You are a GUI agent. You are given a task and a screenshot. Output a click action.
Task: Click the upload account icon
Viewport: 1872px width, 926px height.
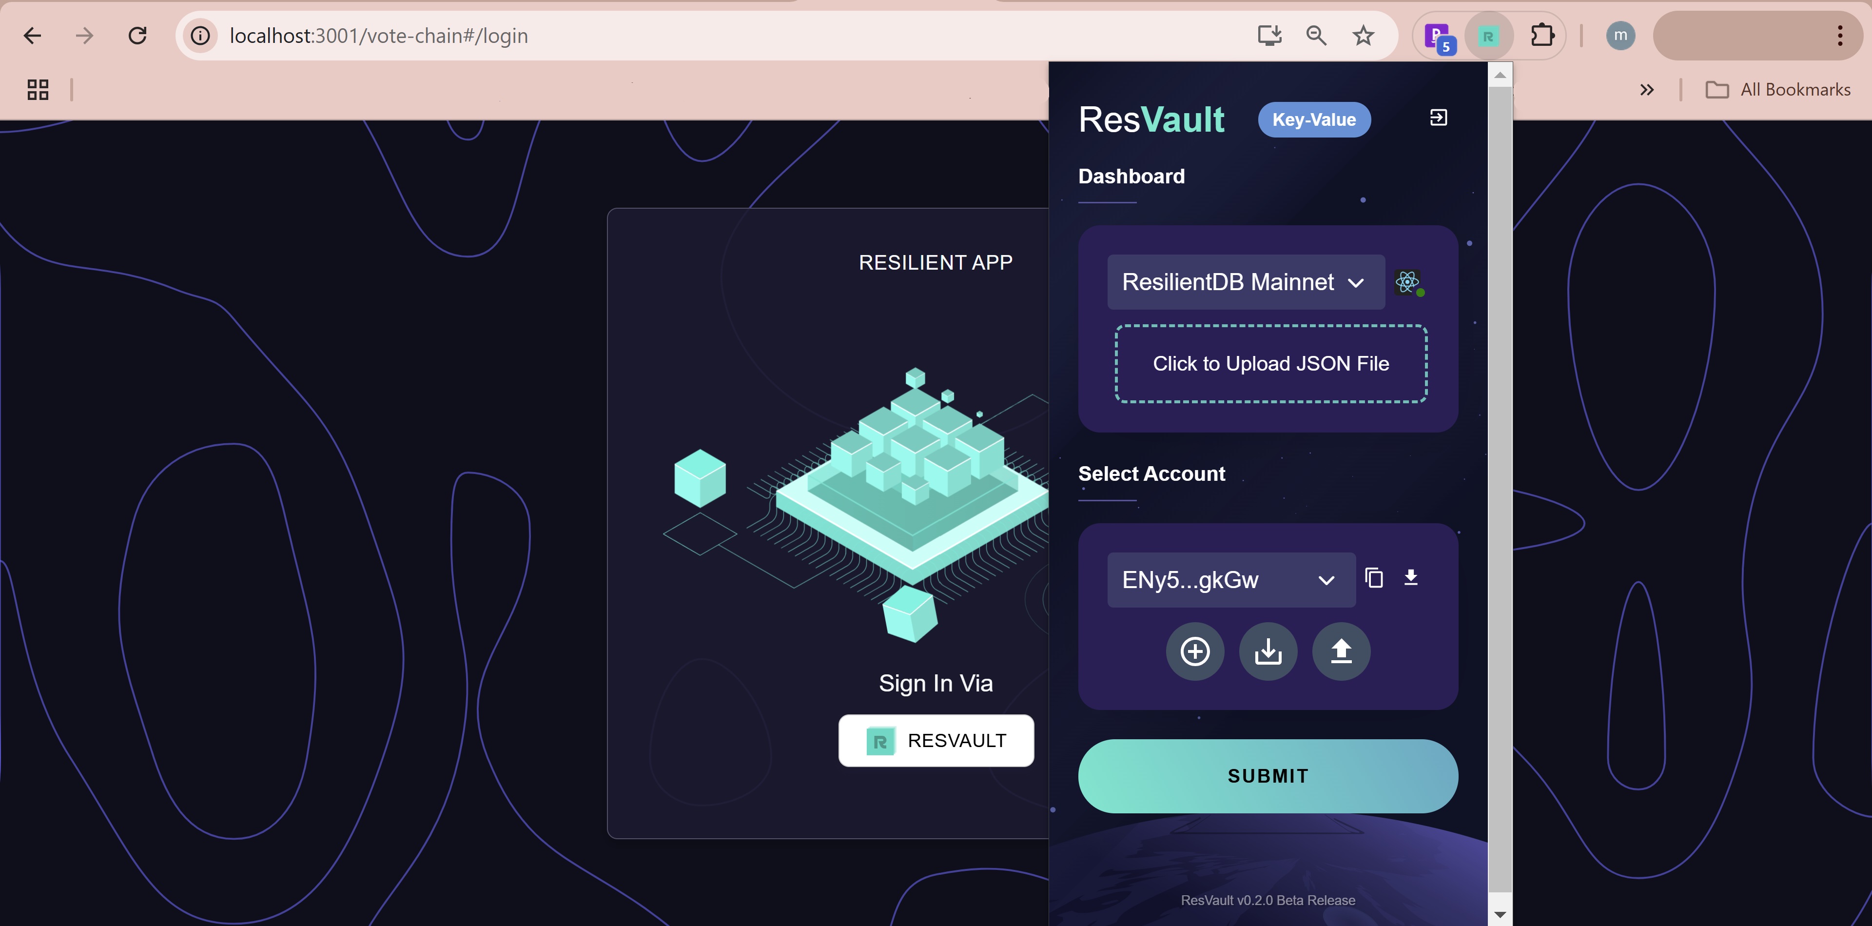click(1340, 651)
